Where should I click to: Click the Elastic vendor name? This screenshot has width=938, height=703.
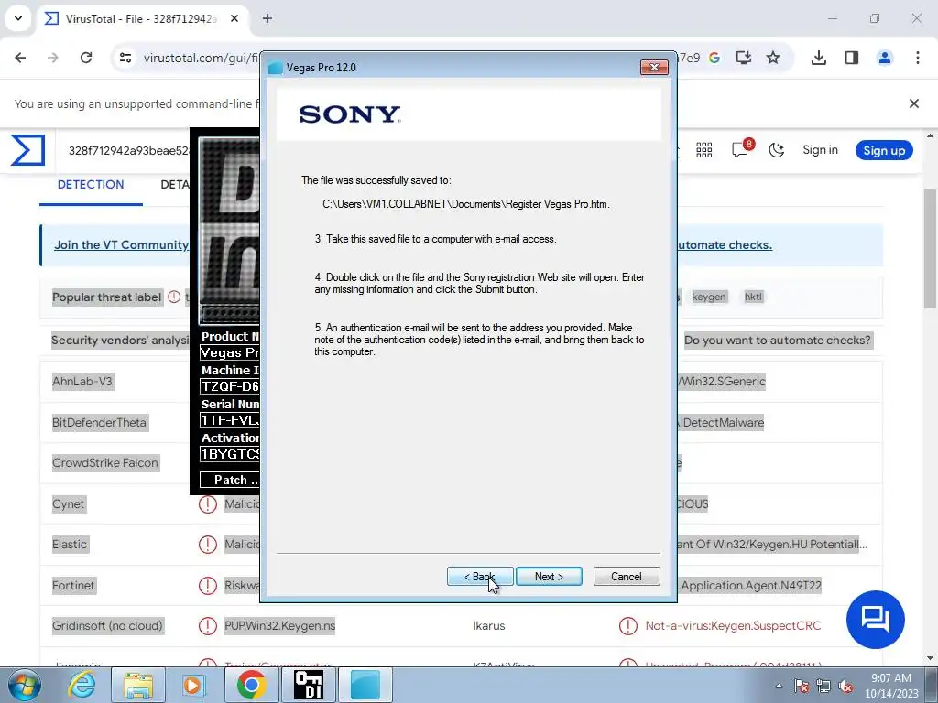70,544
